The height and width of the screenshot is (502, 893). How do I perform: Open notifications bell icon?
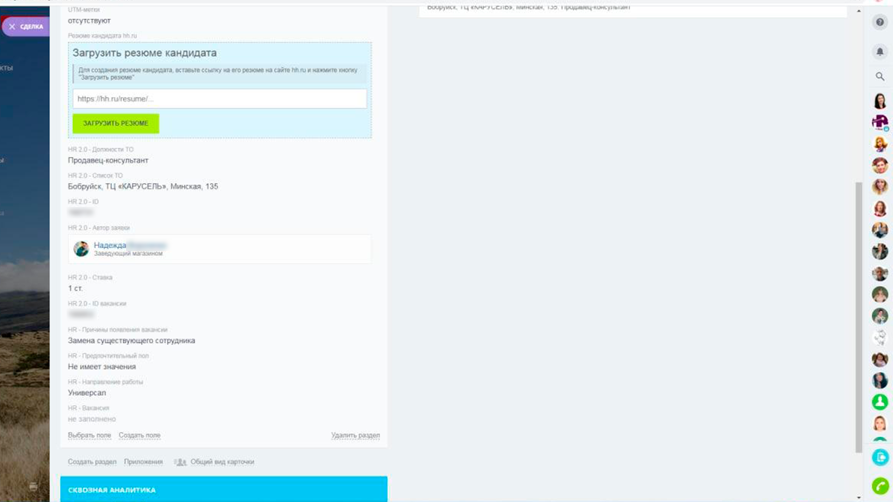(x=880, y=52)
